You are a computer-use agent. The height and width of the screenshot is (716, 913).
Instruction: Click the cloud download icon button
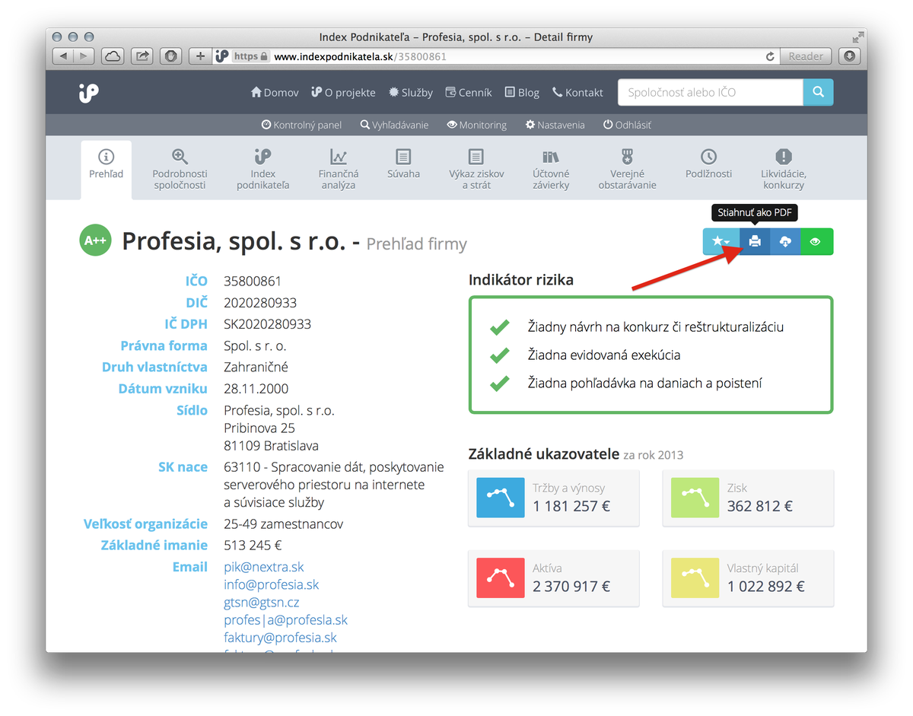pos(785,241)
